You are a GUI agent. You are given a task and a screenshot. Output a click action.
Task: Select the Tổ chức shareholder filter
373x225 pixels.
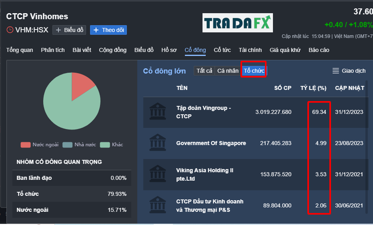click(x=254, y=71)
